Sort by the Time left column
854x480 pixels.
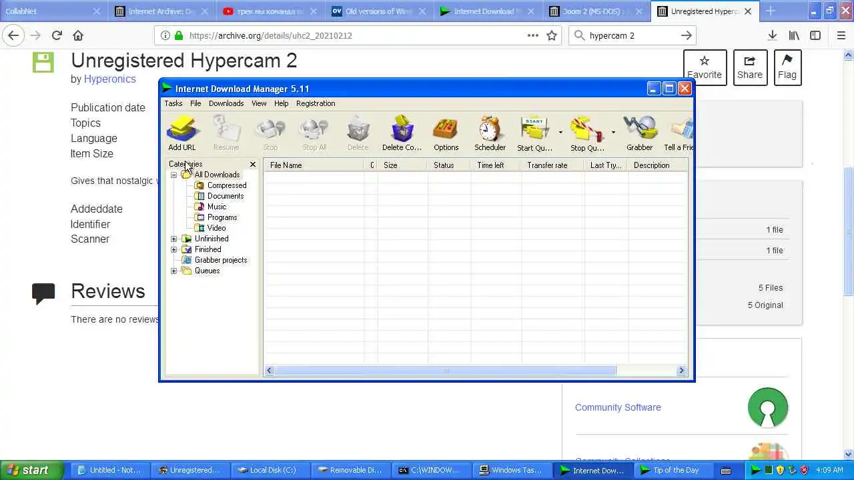pyautogui.click(x=496, y=165)
